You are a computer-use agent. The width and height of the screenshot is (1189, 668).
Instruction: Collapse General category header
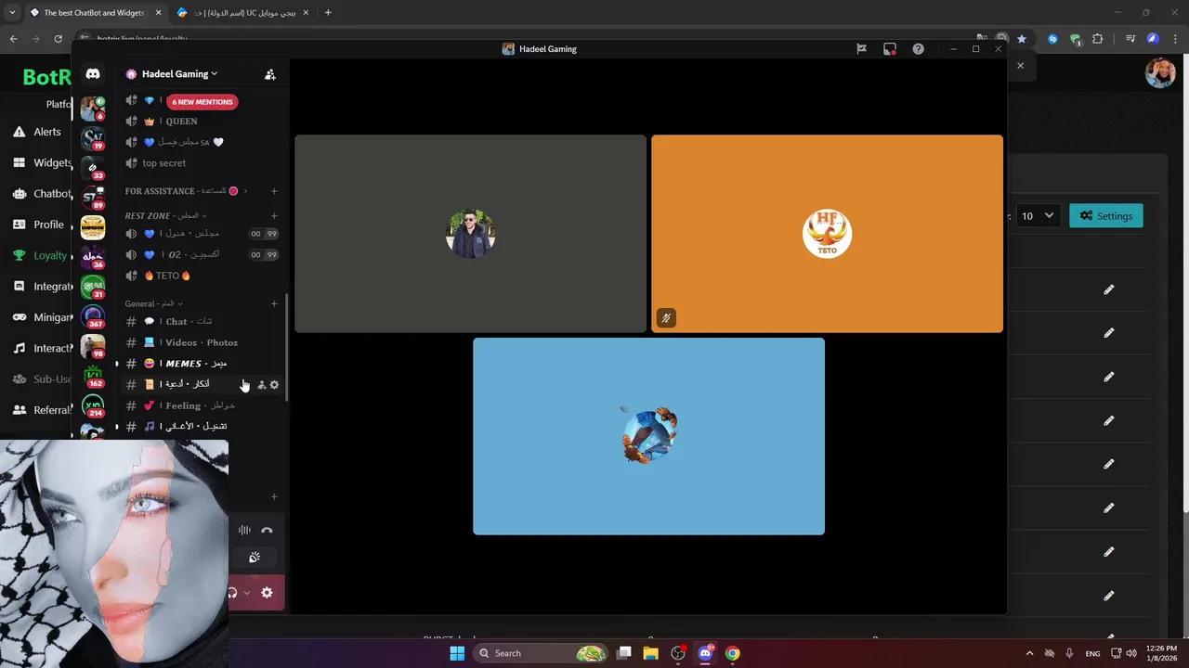[x=153, y=303]
